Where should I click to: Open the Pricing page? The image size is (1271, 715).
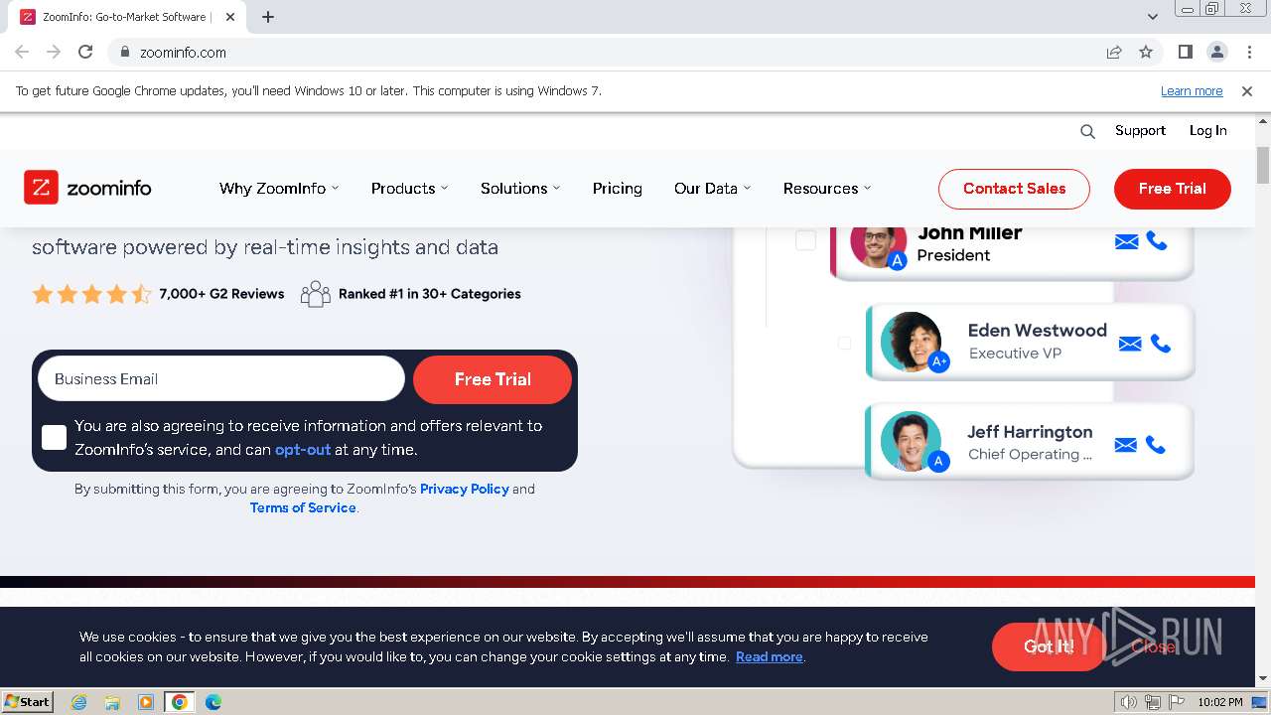(617, 189)
